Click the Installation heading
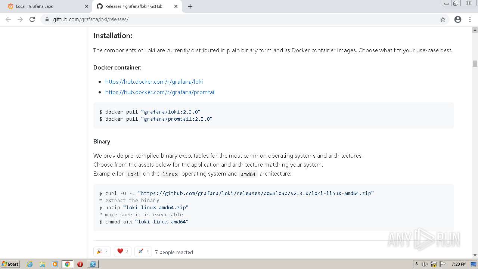Viewport: 478px width, 269px height. point(113,35)
